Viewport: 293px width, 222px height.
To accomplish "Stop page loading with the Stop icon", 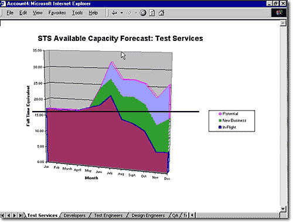I will click(143, 13).
